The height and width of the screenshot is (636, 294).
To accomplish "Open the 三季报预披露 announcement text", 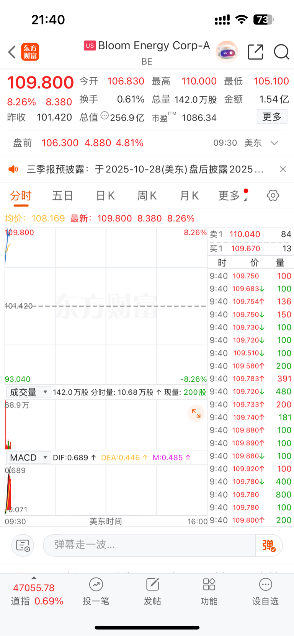I will coord(145,169).
